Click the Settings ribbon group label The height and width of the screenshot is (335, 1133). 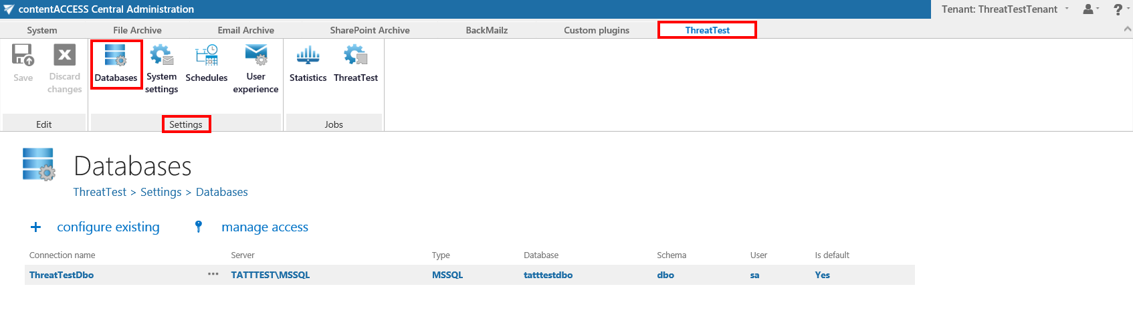click(x=186, y=124)
